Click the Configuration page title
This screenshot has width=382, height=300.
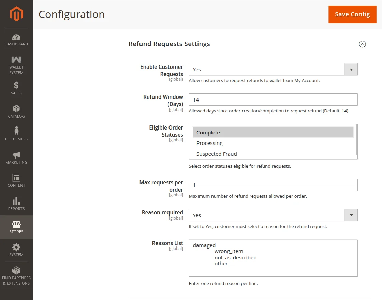(72, 14)
